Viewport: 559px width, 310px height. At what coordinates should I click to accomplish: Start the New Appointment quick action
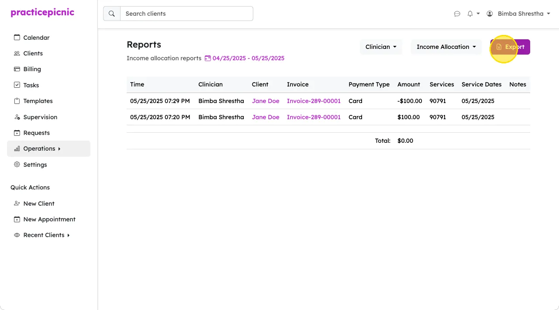48,219
